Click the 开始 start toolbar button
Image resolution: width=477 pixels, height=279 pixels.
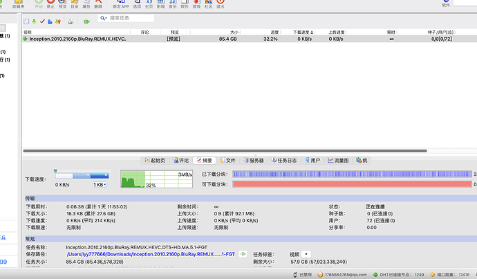coord(39,4)
